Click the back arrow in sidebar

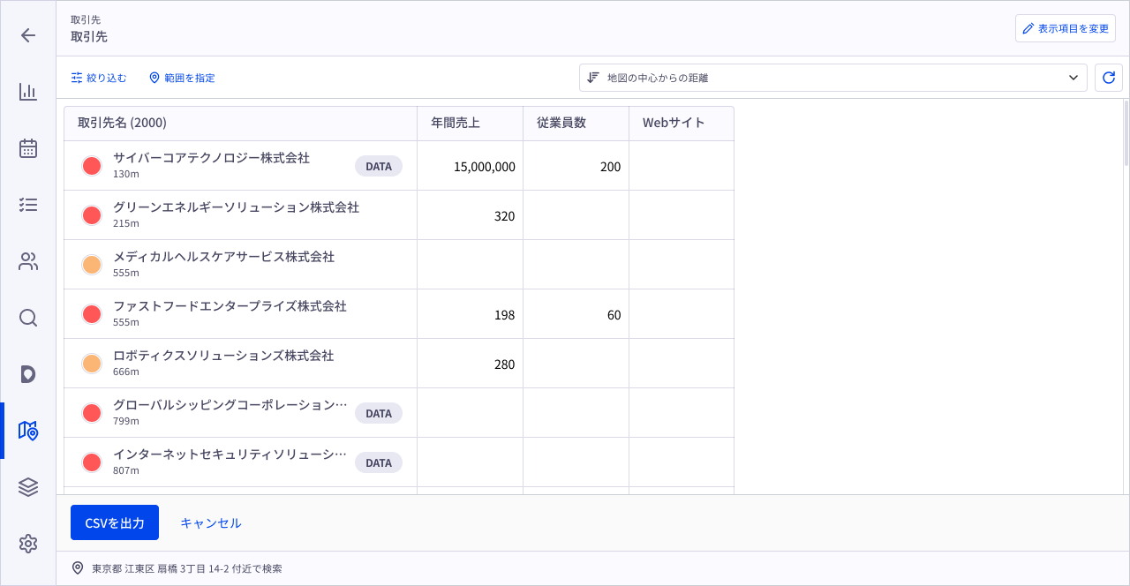[28, 35]
